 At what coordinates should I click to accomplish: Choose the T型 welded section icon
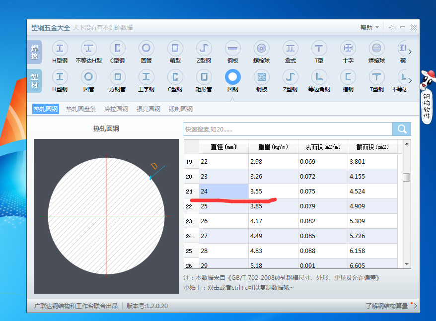[x=319, y=52]
